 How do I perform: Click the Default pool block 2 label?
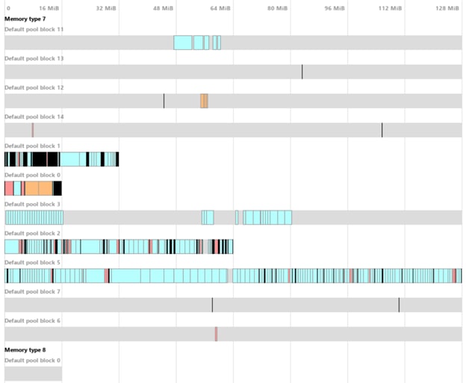[x=32, y=233]
